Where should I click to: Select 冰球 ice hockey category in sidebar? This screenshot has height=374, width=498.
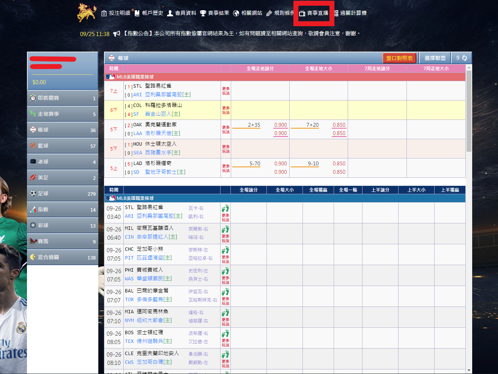click(63, 162)
